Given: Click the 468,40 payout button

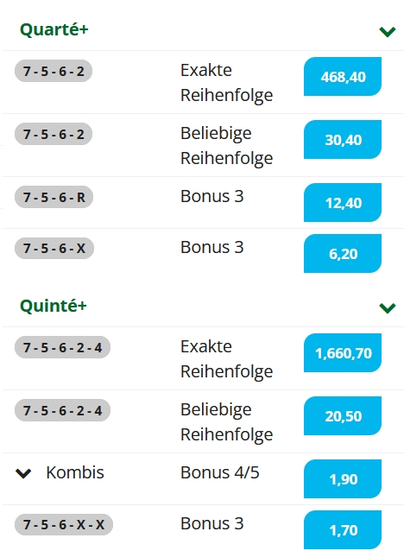Looking at the screenshot, I should [343, 76].
